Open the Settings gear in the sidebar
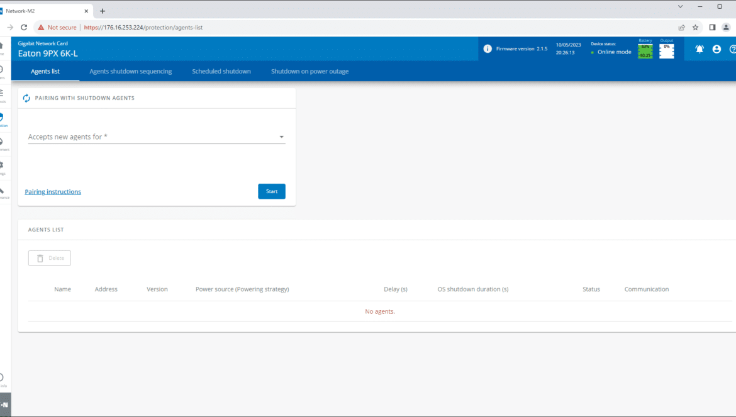736x417 pixels. pos(2,167)
